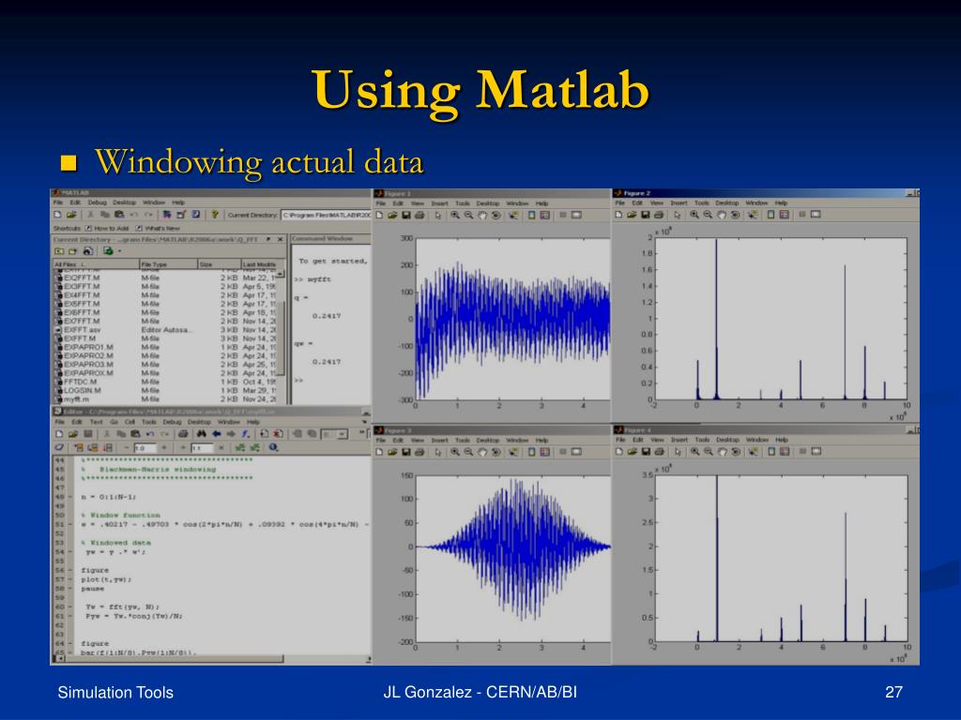Click How to Add shortcut
The width and height of the screenshot is (961, 720).
click(107, 229)
